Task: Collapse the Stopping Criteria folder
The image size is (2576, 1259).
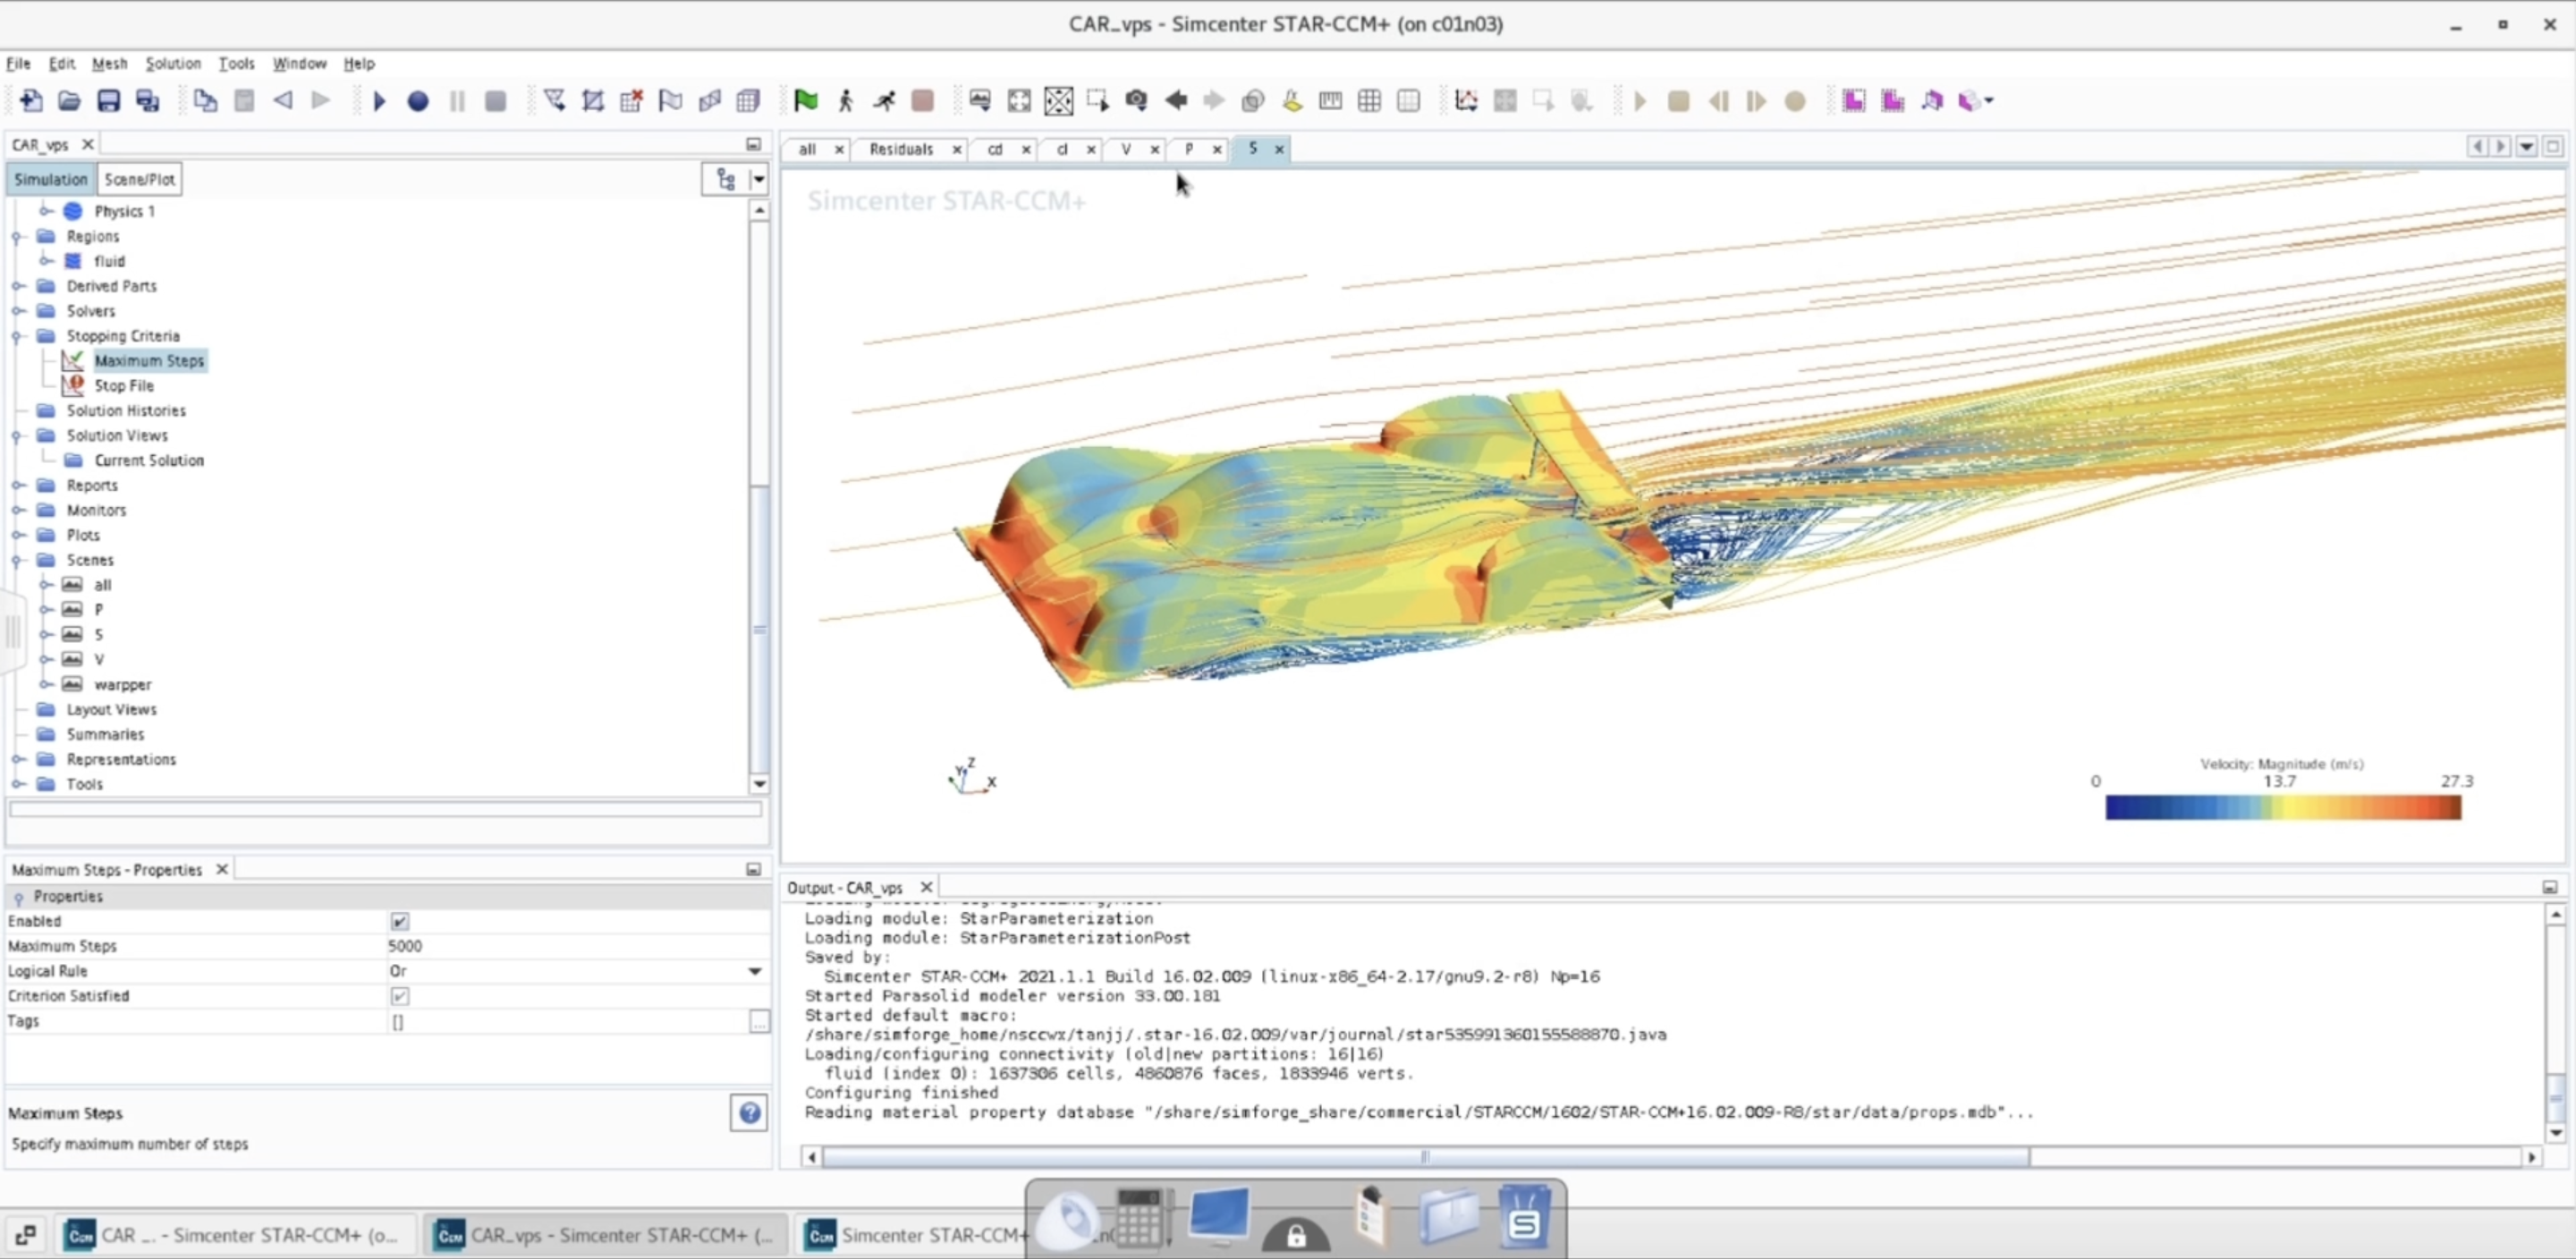Action: [18, 336]
